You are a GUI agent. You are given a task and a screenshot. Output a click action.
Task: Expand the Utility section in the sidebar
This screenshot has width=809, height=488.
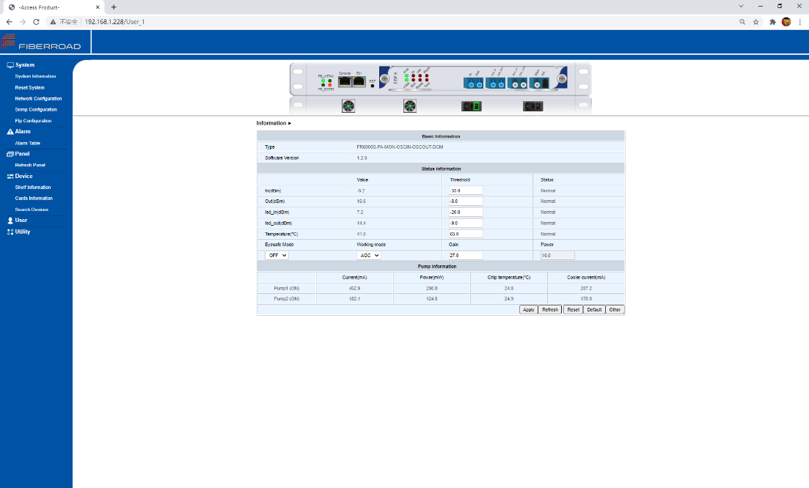(x=23, y=232)
